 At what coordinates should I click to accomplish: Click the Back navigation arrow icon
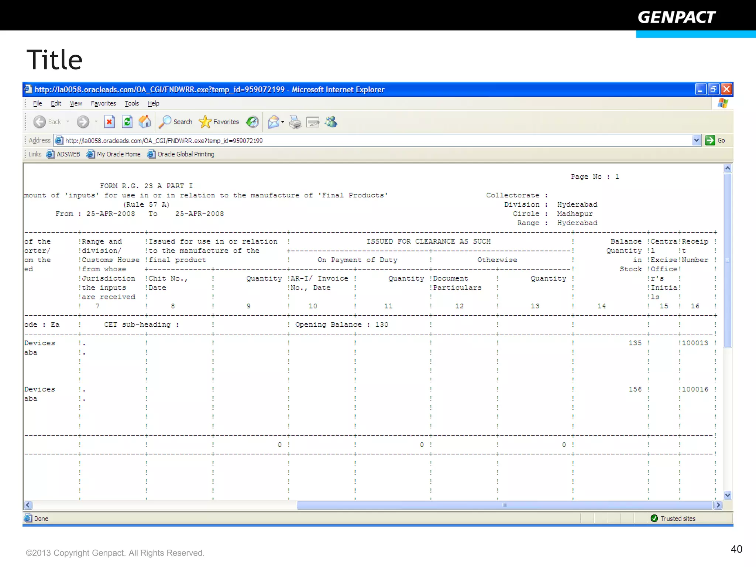coord(40,122)
